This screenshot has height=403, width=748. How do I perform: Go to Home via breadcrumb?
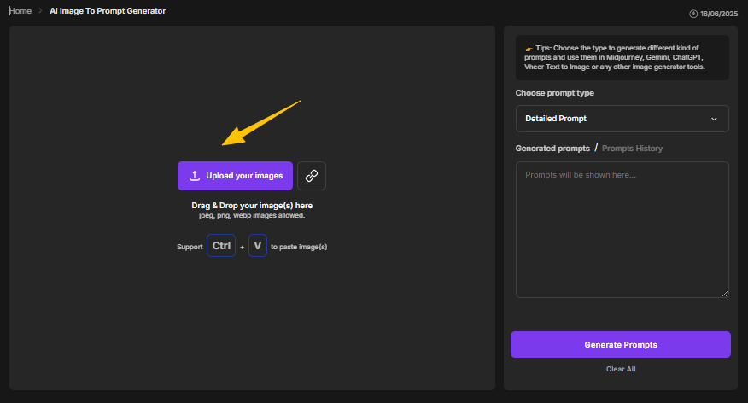tap(20, 11)
